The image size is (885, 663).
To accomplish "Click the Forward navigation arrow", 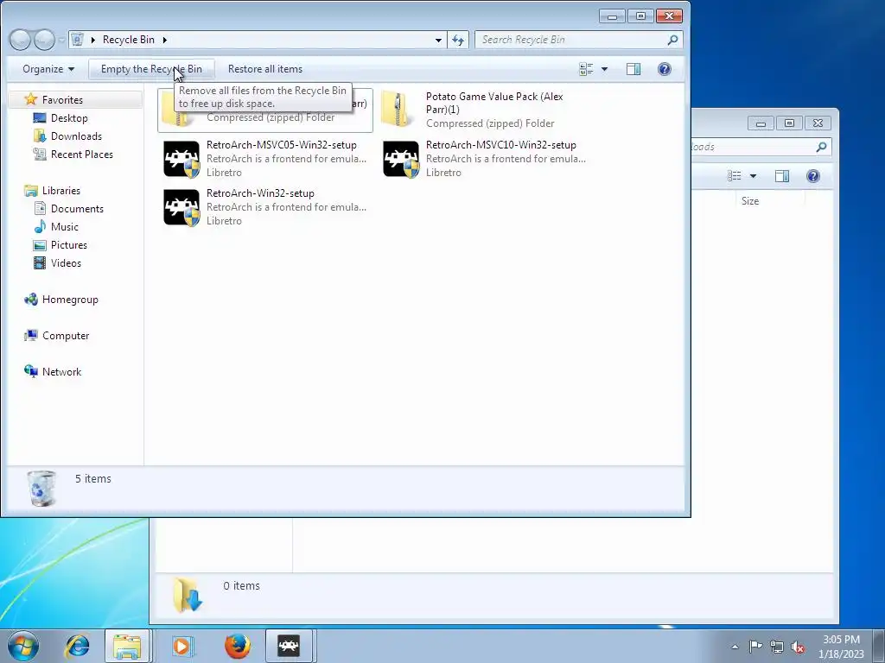I will point(44,40).
